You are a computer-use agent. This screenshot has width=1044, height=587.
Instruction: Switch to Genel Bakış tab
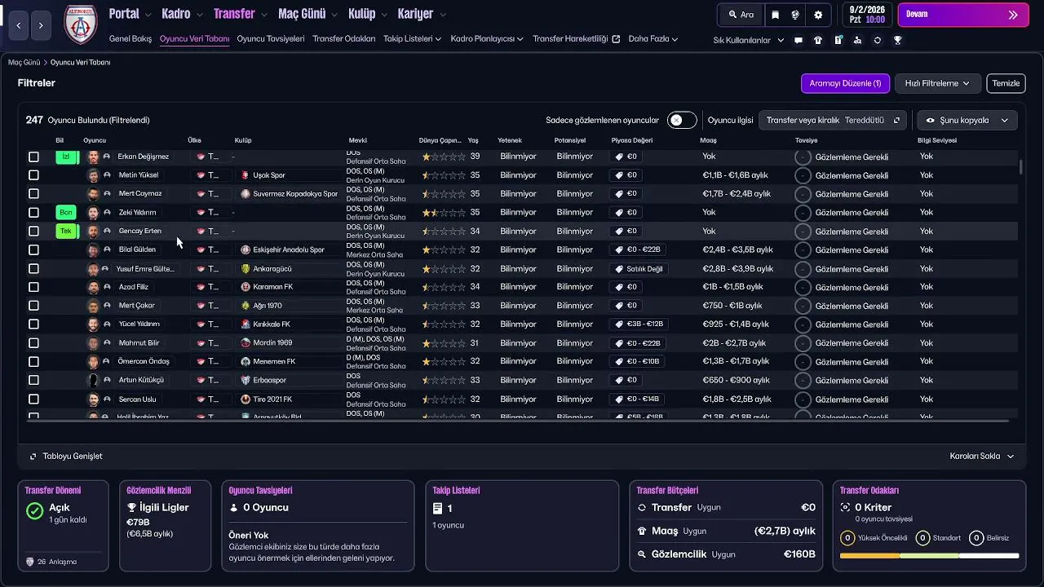pyautogui.click(x=130, y=39)
